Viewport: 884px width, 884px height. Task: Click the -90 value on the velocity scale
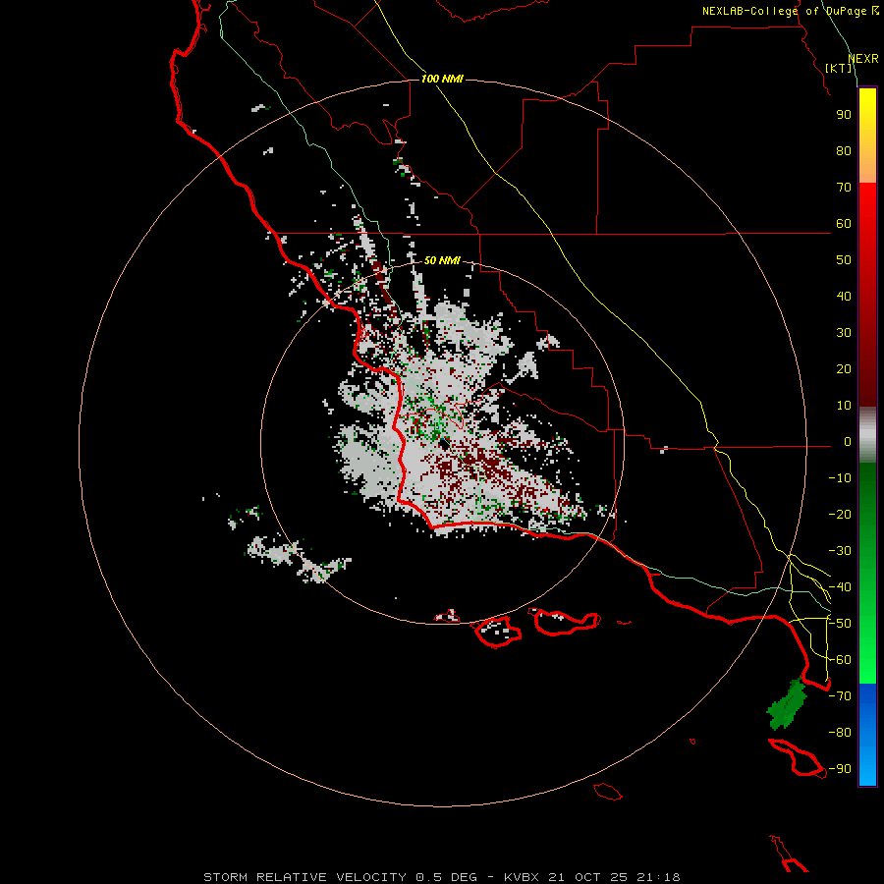click(840, 769)
